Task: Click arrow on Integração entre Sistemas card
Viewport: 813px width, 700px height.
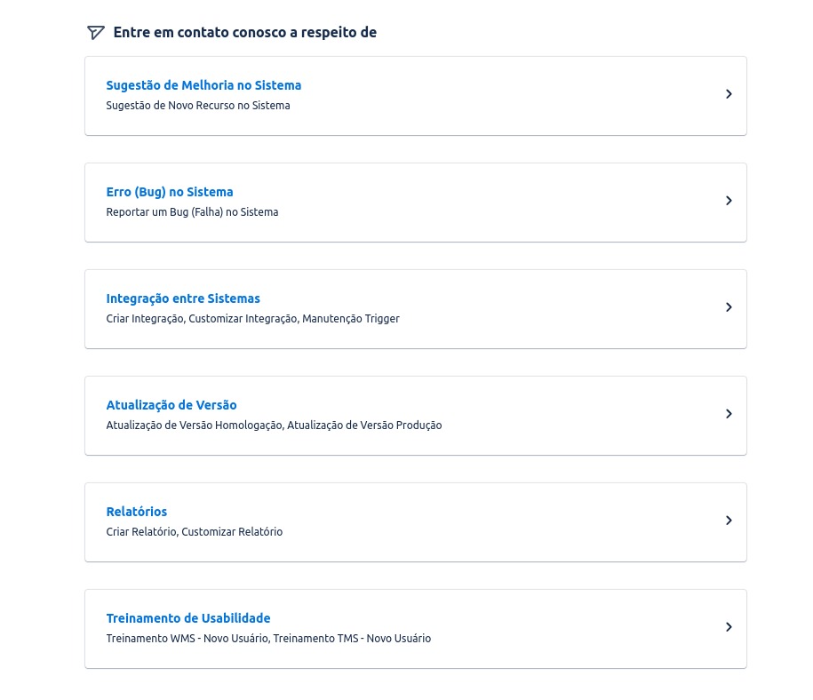Action: [x=729, y=307]
